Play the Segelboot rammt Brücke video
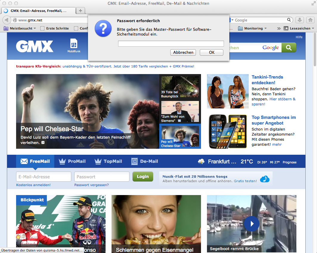The image size is (317, 253). point(252,224)
